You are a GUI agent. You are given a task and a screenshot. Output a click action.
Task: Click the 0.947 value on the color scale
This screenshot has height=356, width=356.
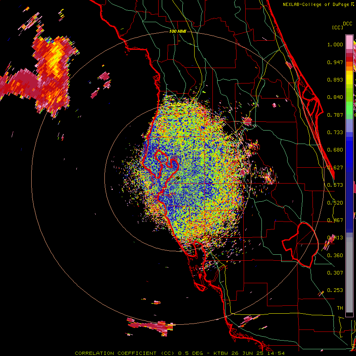pos(335,62)
